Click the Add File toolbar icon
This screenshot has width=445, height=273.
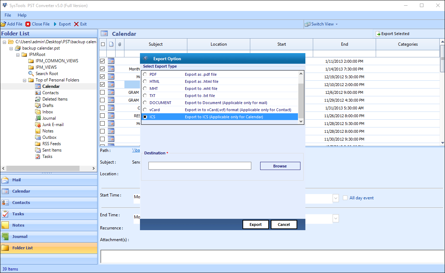(x=3, y=24)
